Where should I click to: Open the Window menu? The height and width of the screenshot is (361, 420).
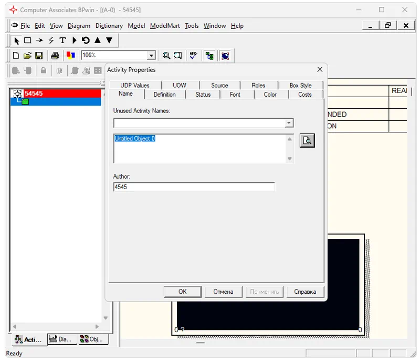pyautogui.click(x=215, y=26)
